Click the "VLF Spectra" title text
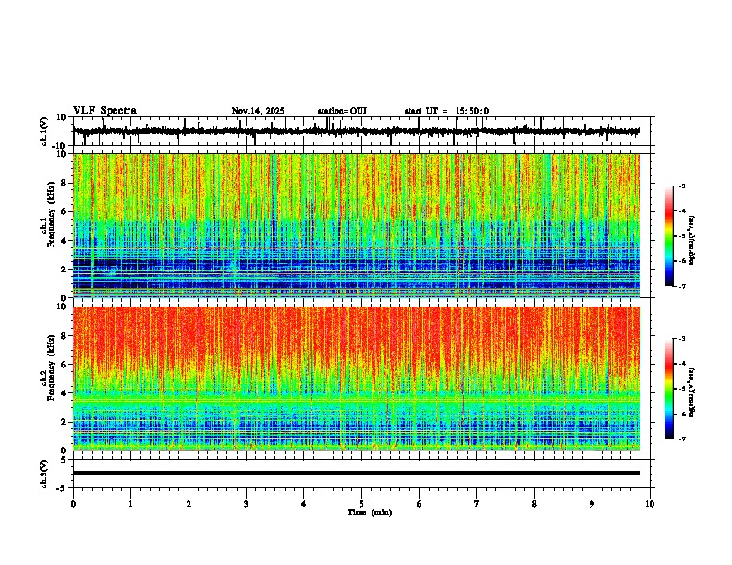 (x=104, y=111)
